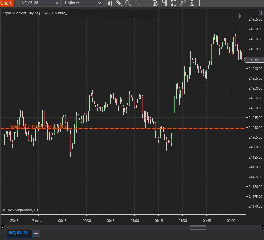264x240 pixels.
Task: Open the Data Series icon
Action: pos(174,3)
